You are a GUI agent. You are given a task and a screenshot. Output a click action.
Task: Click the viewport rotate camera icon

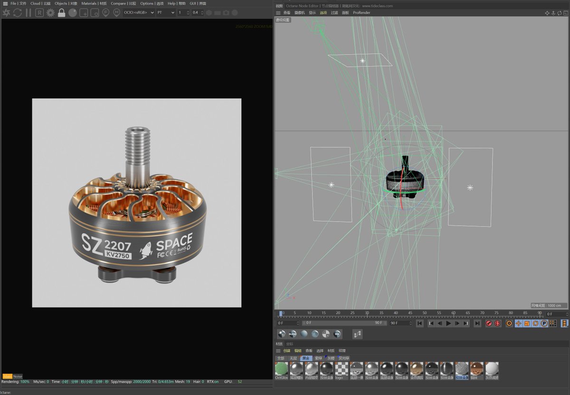(x=559, y=13)
